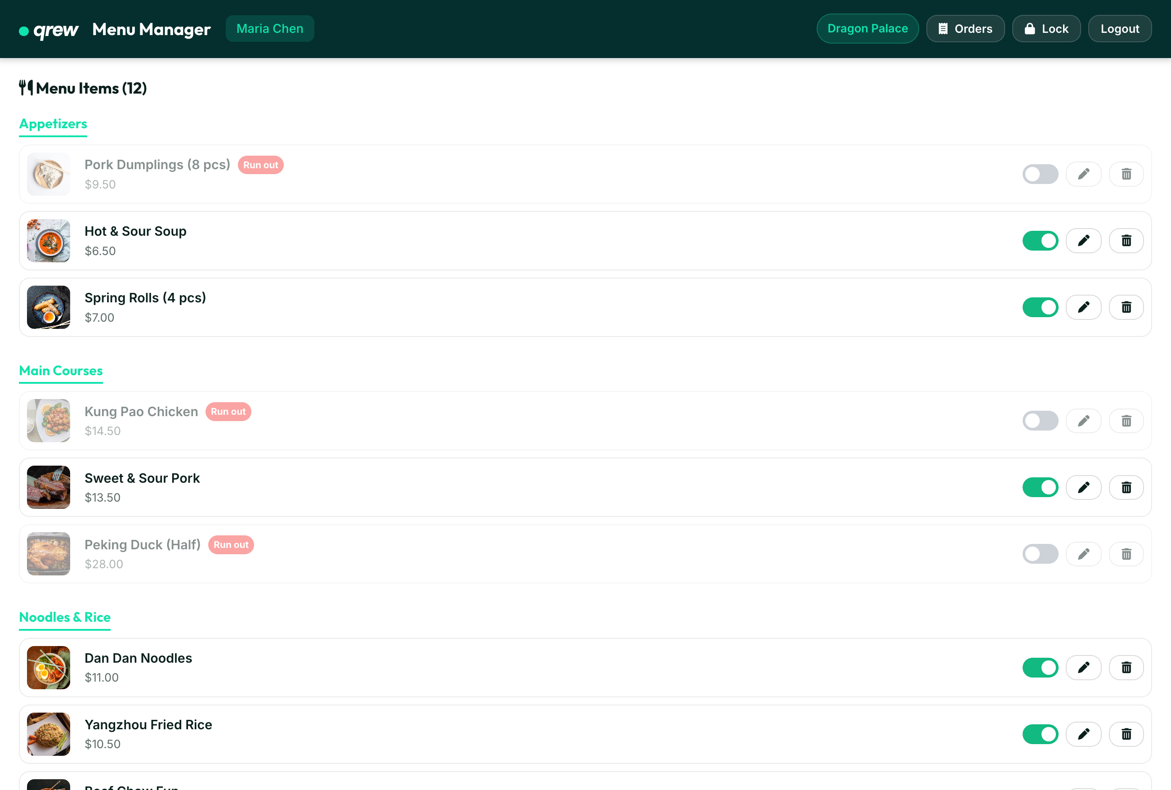Image resolution: width=1171 pixels, height=790 pixels.
Task: Click the qrew logo
Action: click(49, 29)
